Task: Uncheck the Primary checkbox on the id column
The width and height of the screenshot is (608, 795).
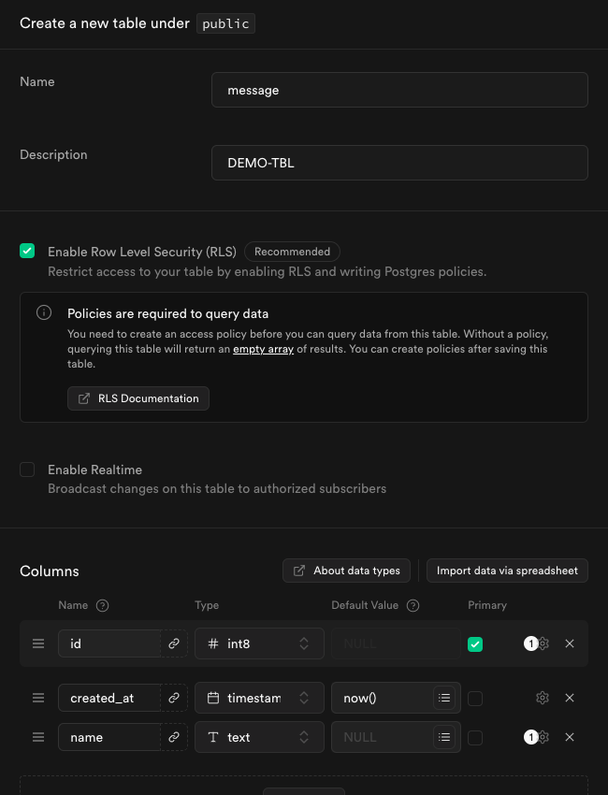Action: tap(475, 643)
